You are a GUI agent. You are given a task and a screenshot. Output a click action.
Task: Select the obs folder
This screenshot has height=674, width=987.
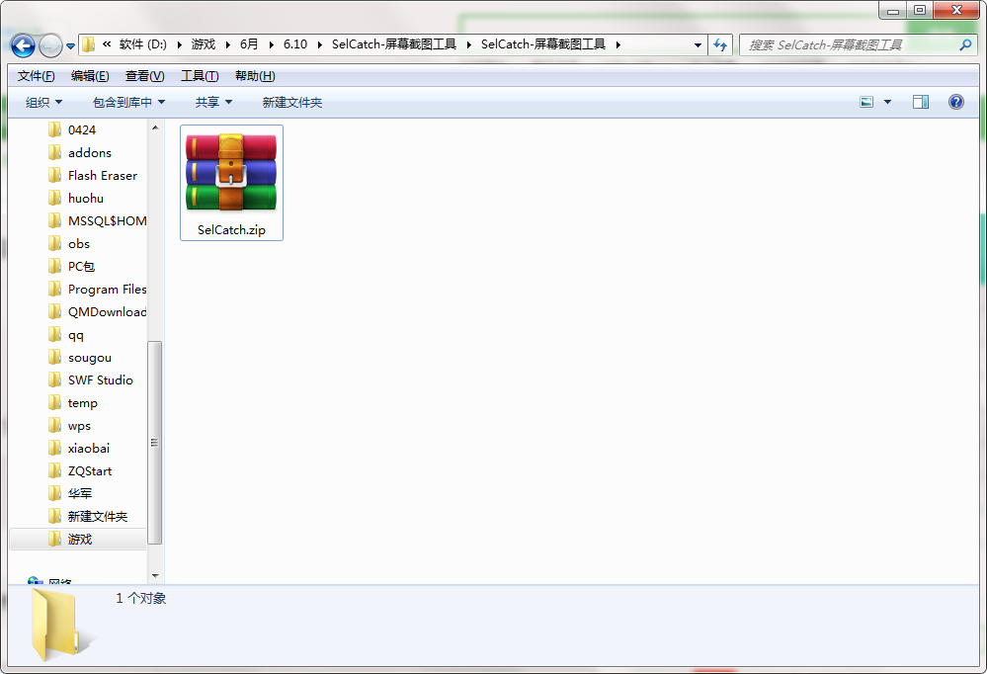[x=79, y=244]
